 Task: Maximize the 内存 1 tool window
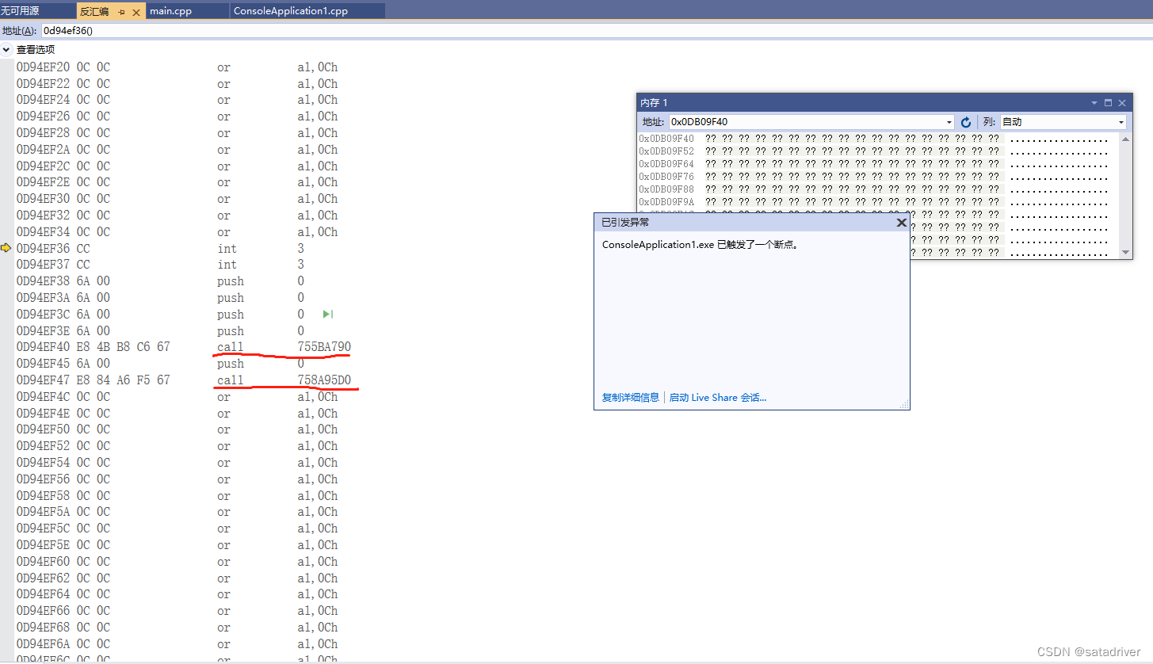coord(1108,103)
